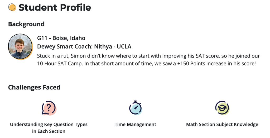Click the stopwatch Time Management icon
Screen dimensions: 270x138
136,108
